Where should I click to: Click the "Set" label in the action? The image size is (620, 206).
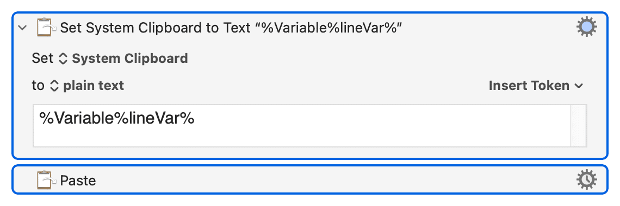click(42, 59)
